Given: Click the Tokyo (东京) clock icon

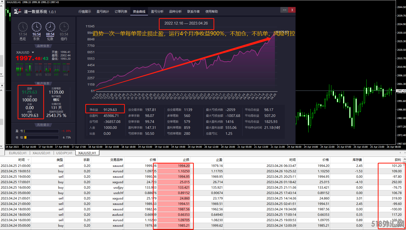Looking at the screenshot, I should click(x=37, y=27).
